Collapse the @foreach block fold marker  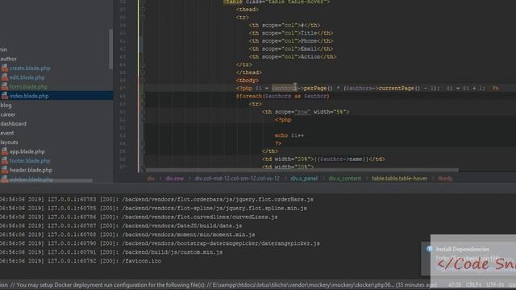(x=144, y=96)
